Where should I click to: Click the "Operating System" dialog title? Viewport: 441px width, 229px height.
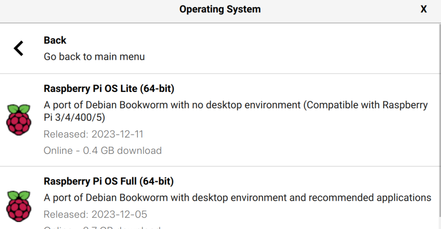[220, 9]
